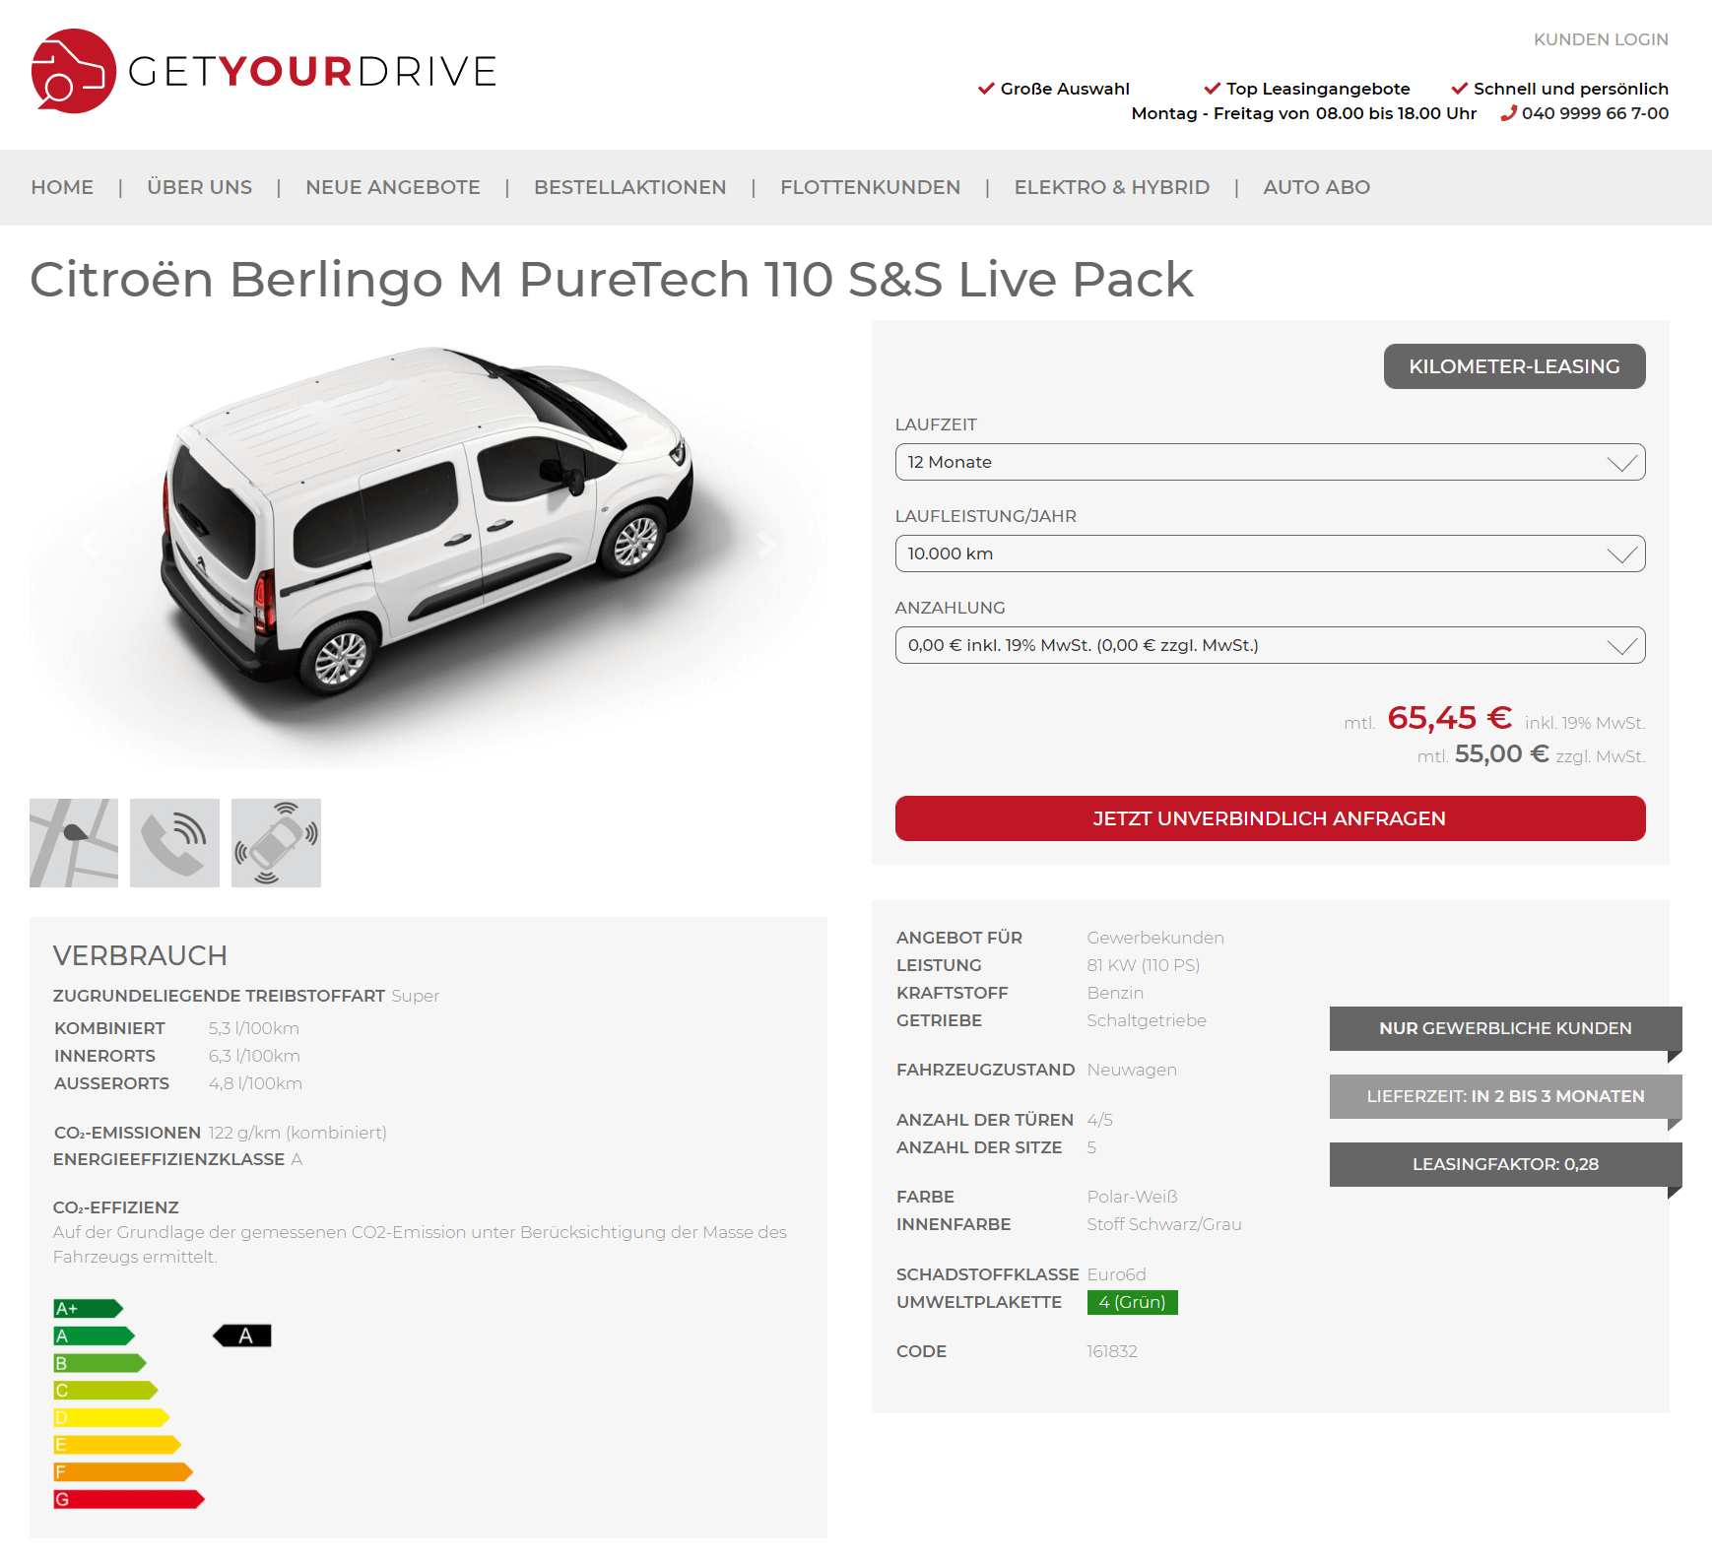Click the green 4 (Grün) Umweltplakette badge

tap(1132, 1302)
